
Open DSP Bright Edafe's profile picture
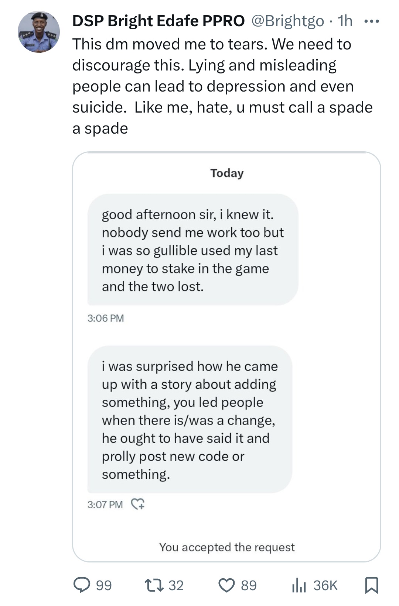click(39, 32)
